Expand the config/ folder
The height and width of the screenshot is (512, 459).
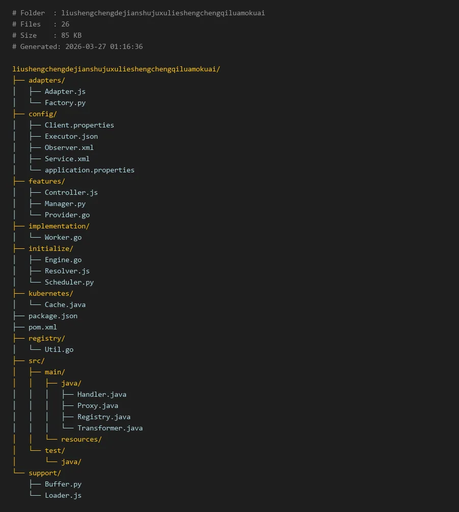[42, 114]
